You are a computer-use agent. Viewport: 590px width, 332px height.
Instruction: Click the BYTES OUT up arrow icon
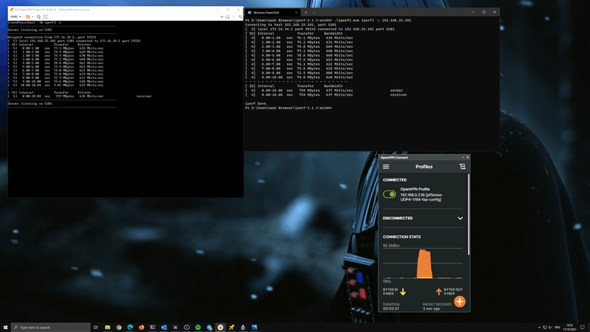[x=439, y=291]
